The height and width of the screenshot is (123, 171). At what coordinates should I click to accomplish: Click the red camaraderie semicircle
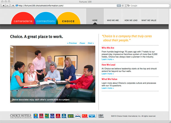(23, 19)
